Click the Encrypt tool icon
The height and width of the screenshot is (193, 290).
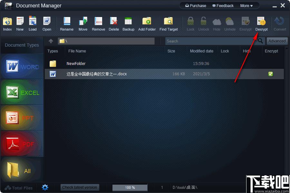pos(246,21)
